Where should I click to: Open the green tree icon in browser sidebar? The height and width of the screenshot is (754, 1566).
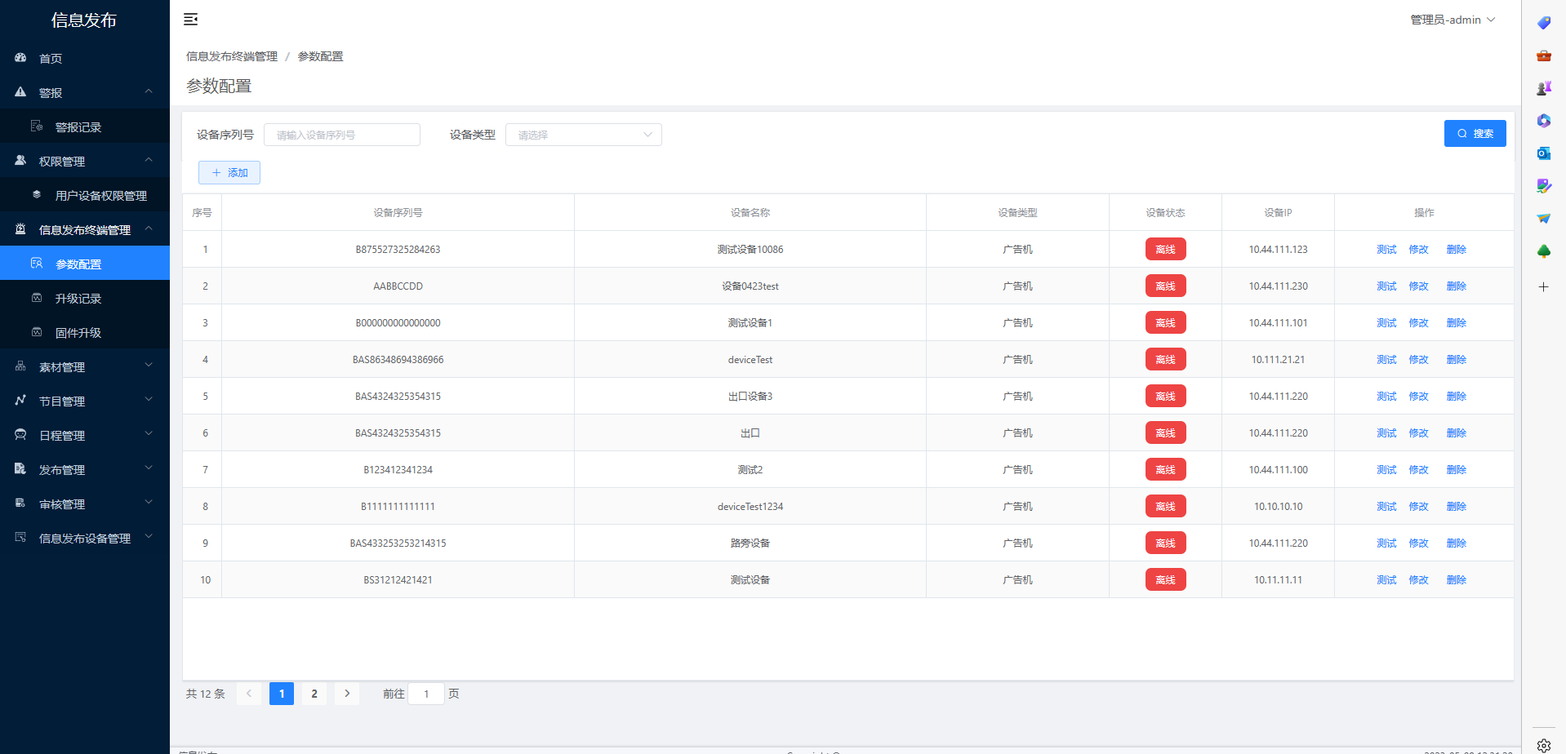click(x=1543, y=251)
